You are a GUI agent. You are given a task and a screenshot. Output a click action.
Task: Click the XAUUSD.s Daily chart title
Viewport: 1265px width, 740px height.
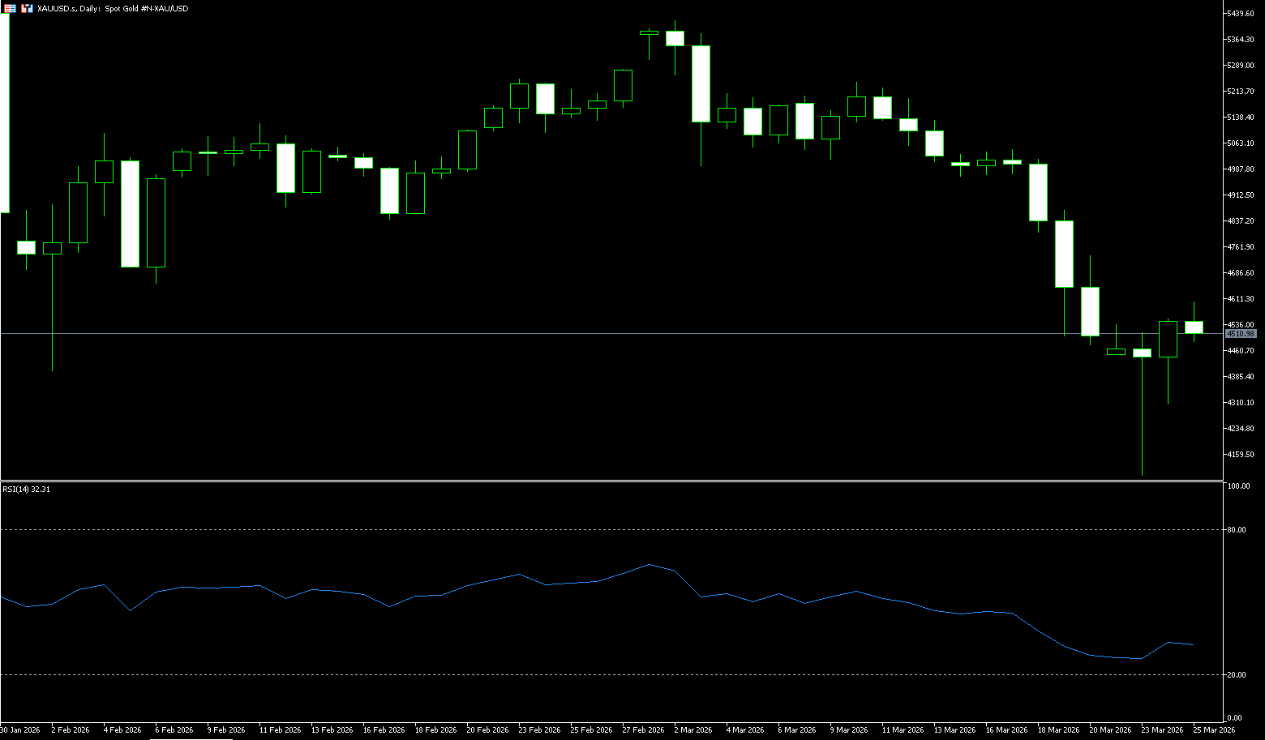pos(113,8)
